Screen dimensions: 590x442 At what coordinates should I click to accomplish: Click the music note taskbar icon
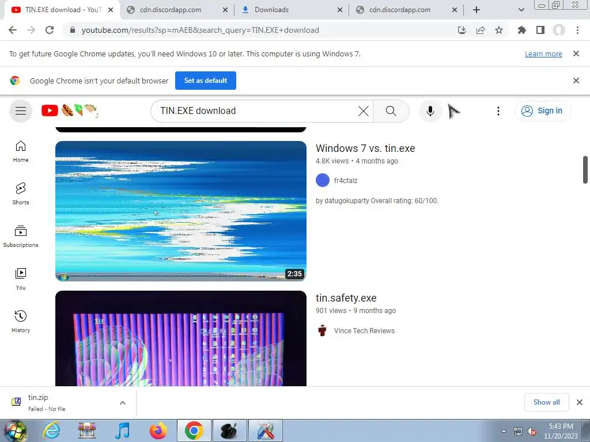coord(122,430)
